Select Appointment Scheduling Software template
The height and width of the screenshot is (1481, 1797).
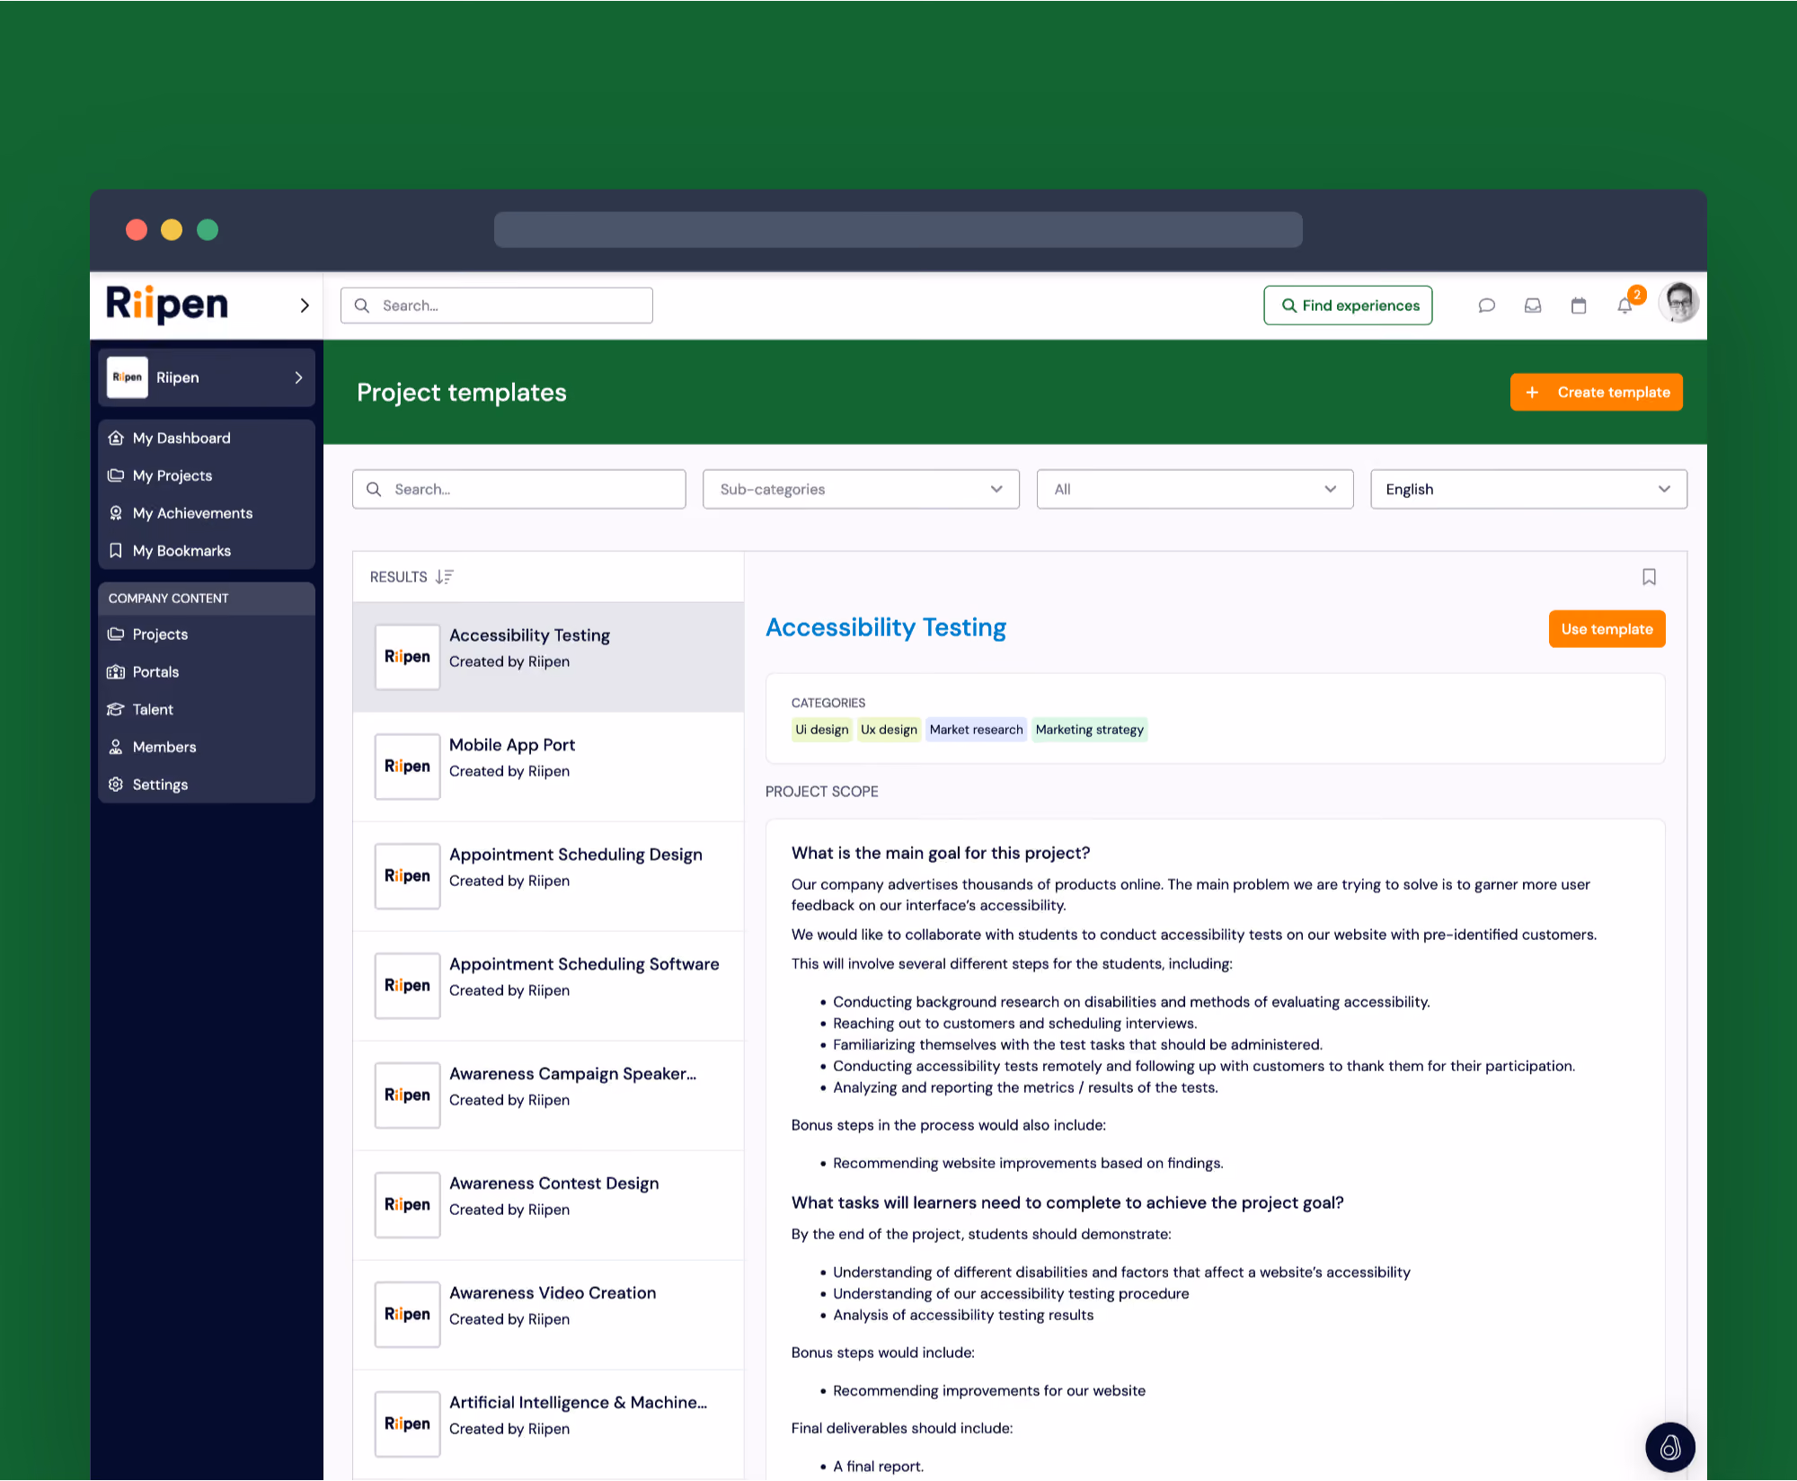coord(548,987)
